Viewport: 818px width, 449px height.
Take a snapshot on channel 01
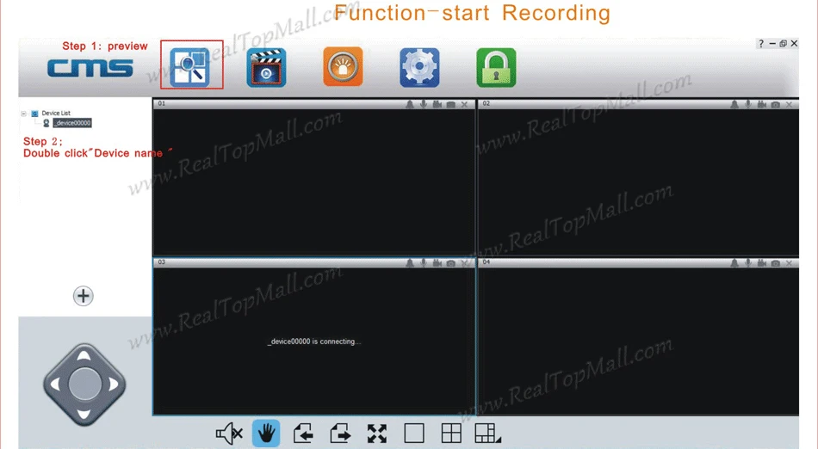[451, 105]
